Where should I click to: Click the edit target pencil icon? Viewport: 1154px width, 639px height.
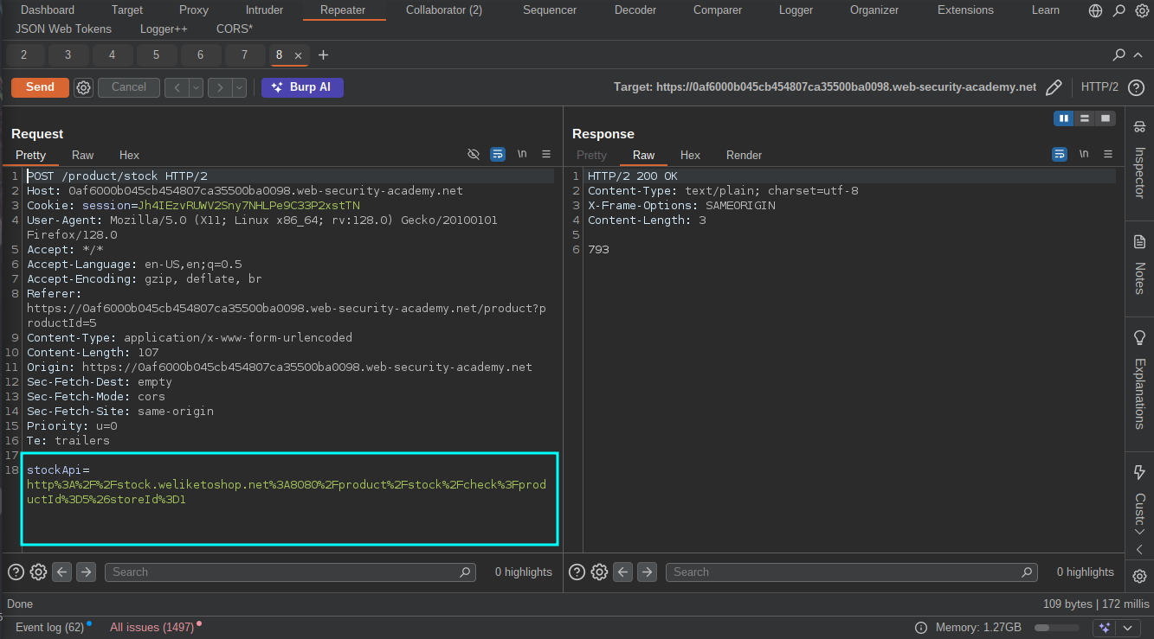click(x=1054, y=87)
